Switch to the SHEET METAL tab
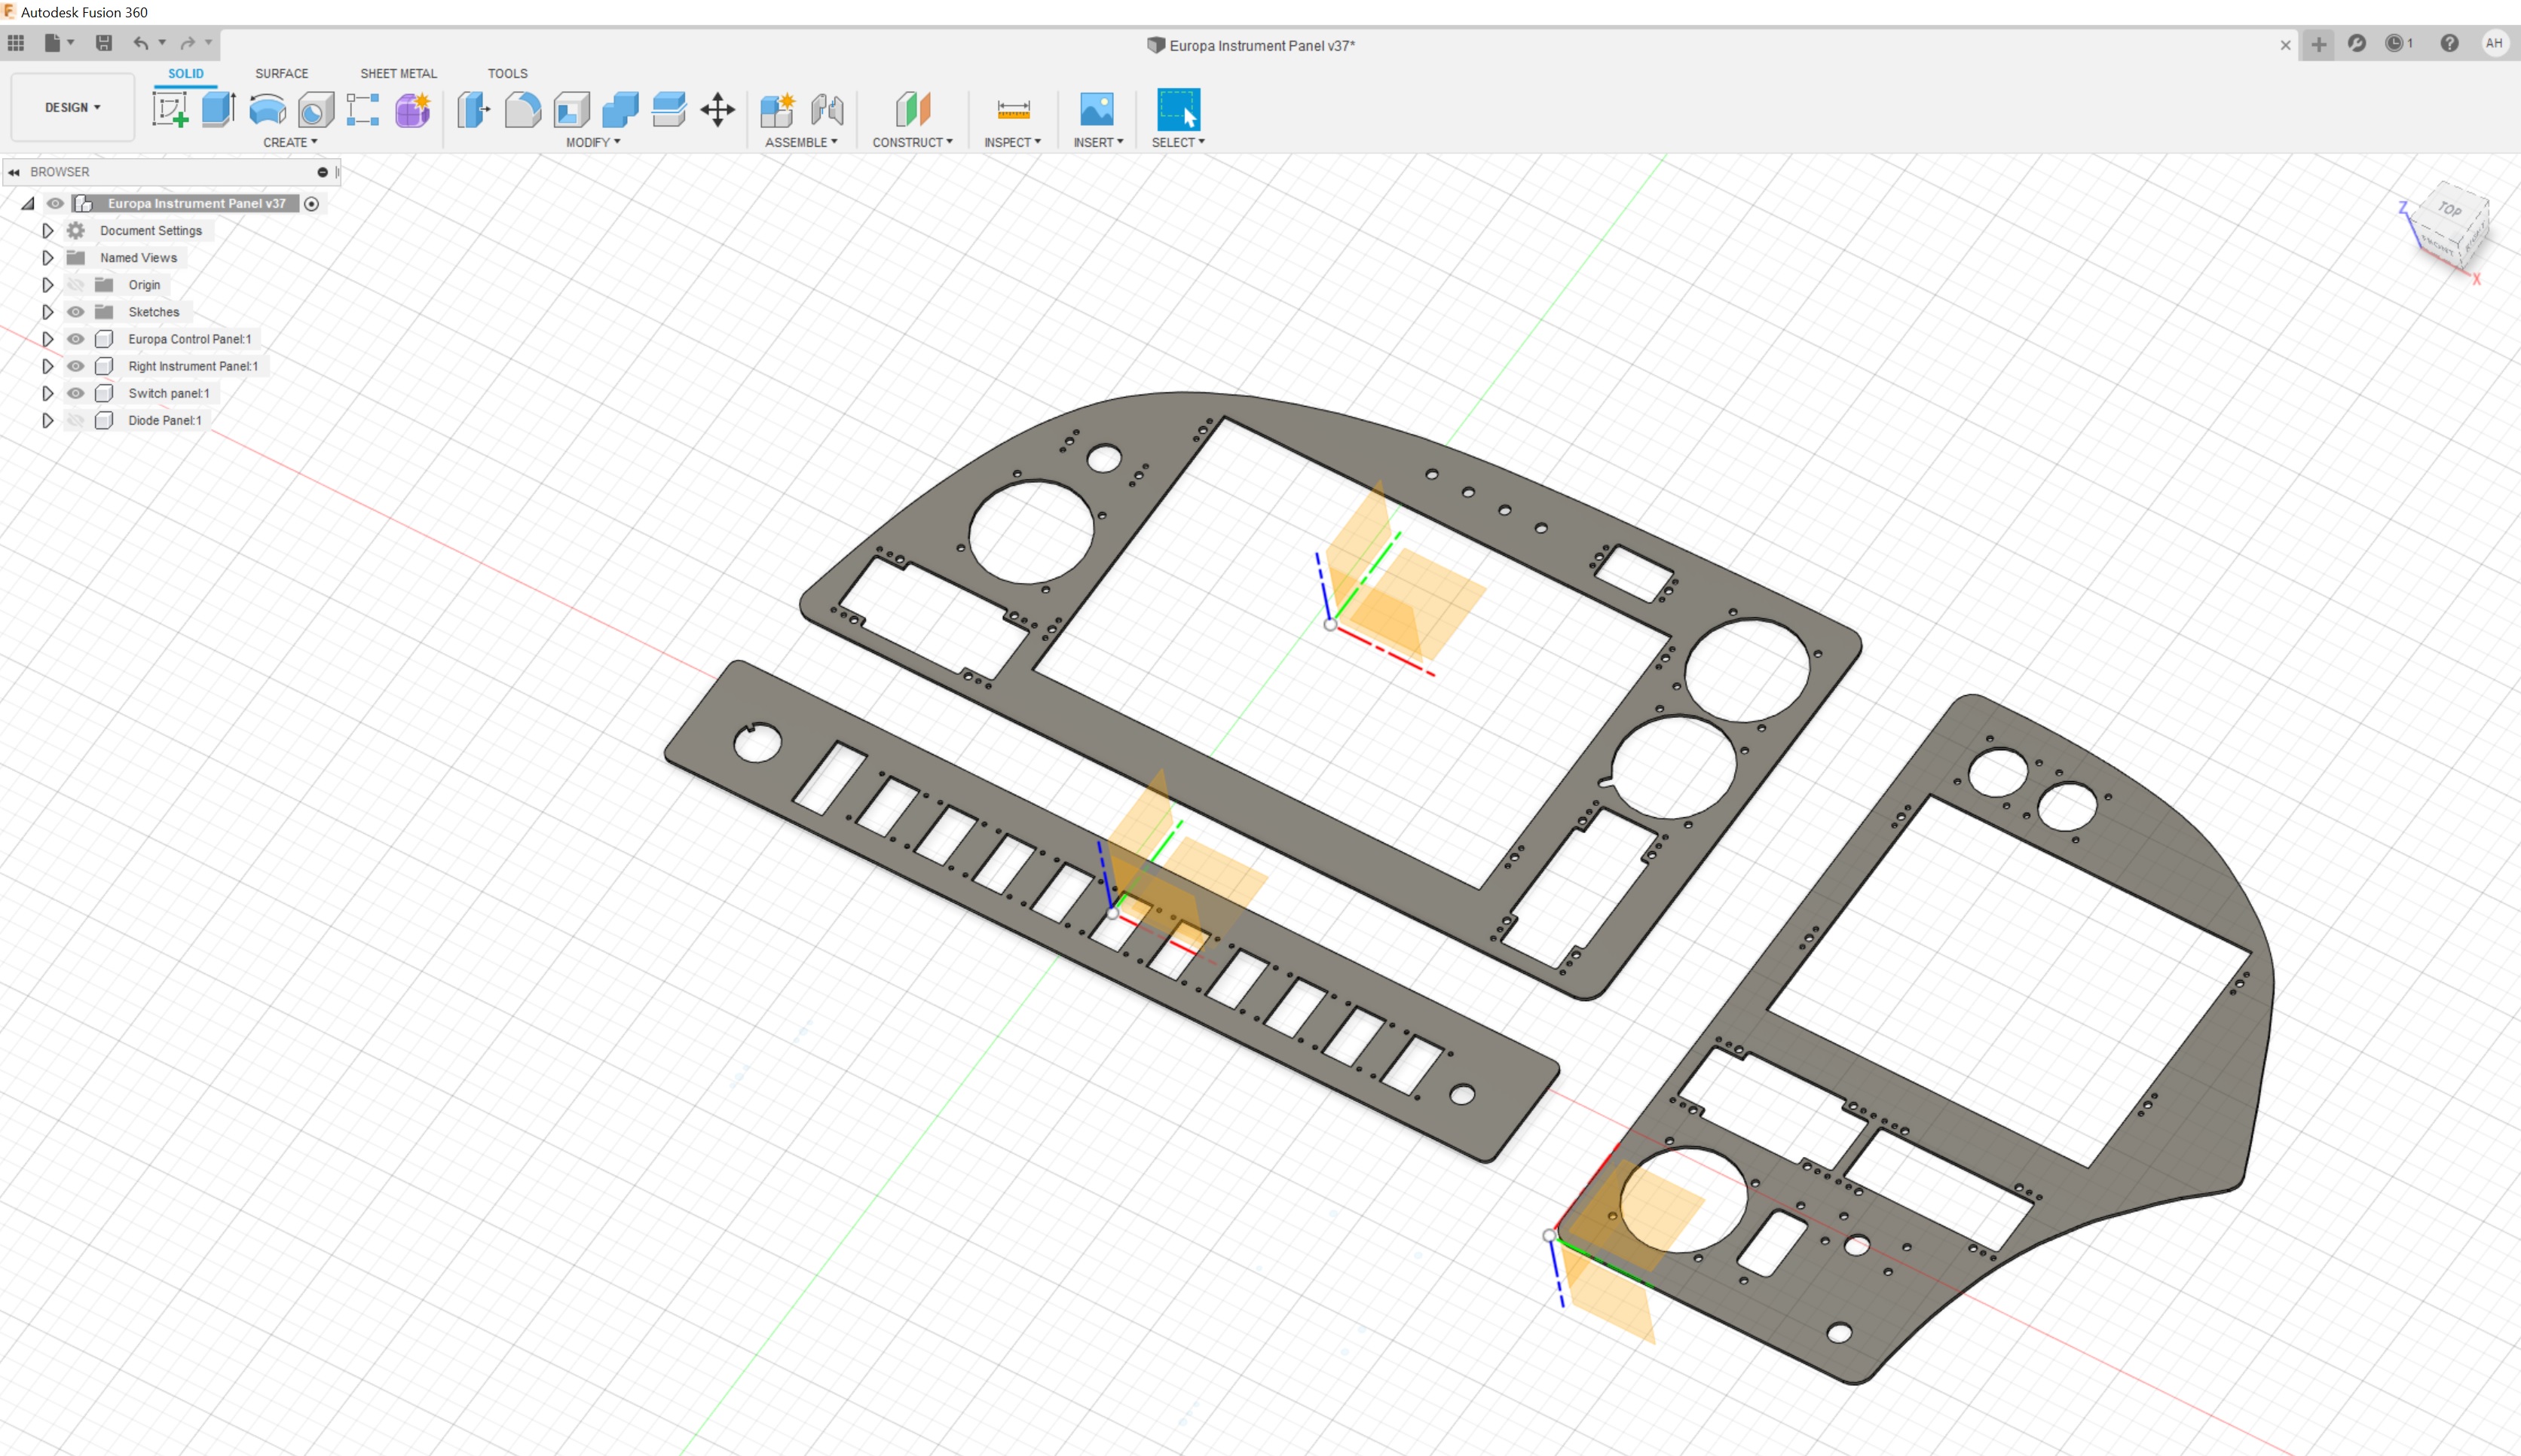Screen dimensions: 2521x1456 [398, 73]
